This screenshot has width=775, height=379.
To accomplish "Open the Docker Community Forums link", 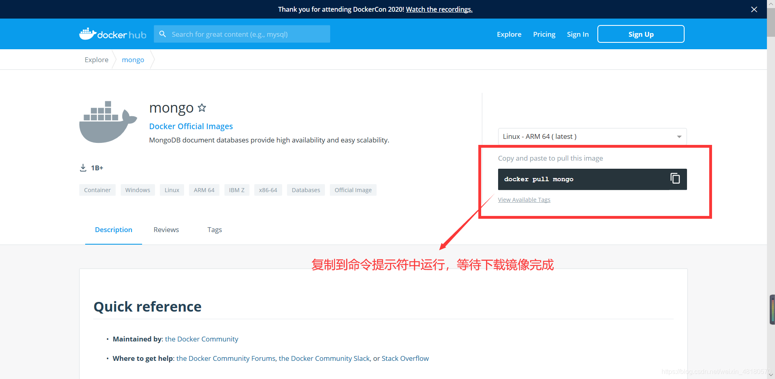I will click(x=226, y=358).
